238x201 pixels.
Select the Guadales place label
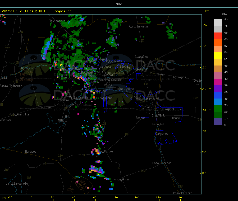click(141, 57)
